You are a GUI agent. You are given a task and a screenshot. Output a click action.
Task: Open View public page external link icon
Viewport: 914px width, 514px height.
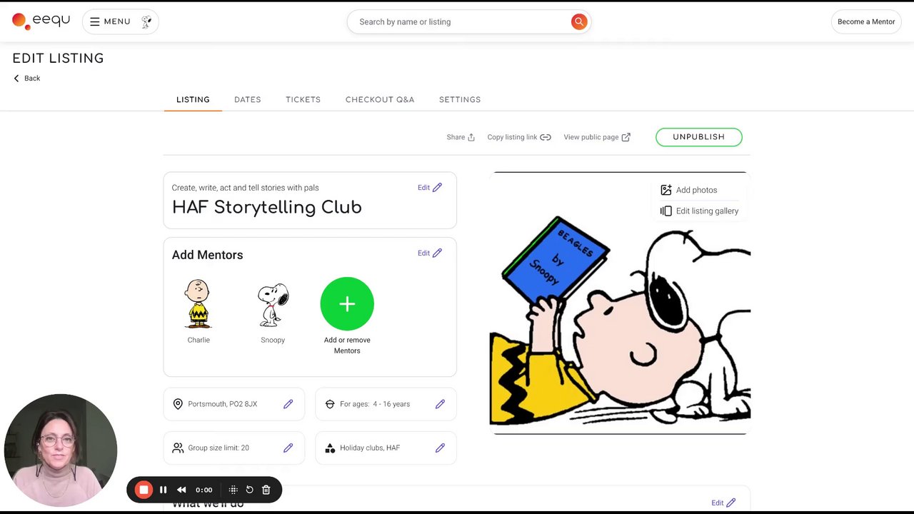626,137
